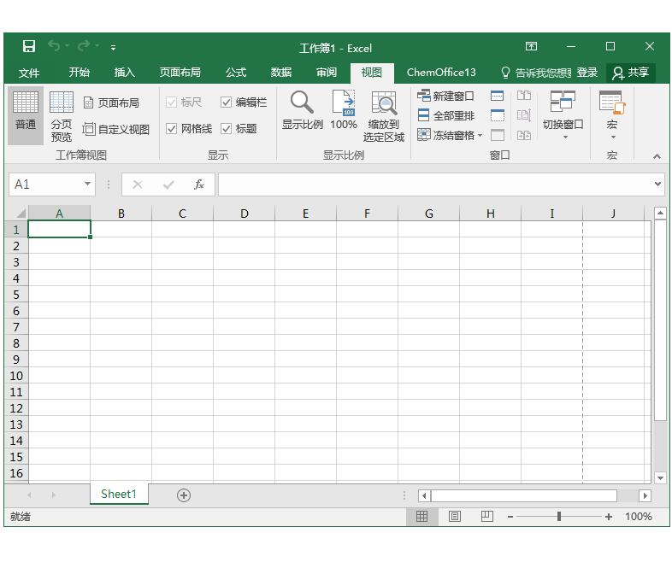
Task: Open 自定义视图 custom views
Action: pyautogui.click(x=115, y=129)
